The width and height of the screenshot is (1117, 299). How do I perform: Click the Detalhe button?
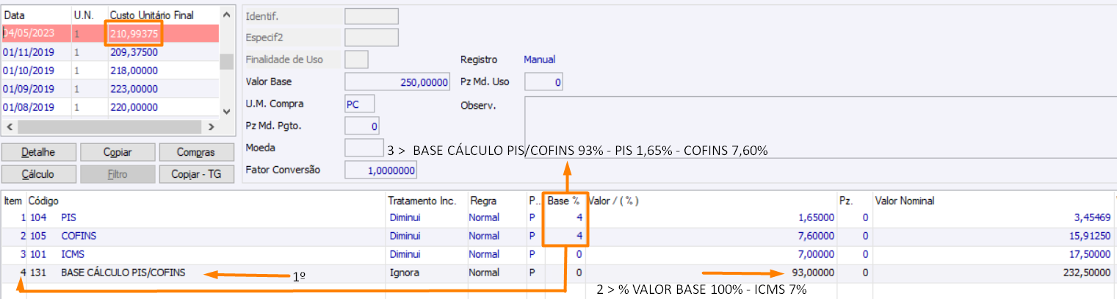[39, 152]
